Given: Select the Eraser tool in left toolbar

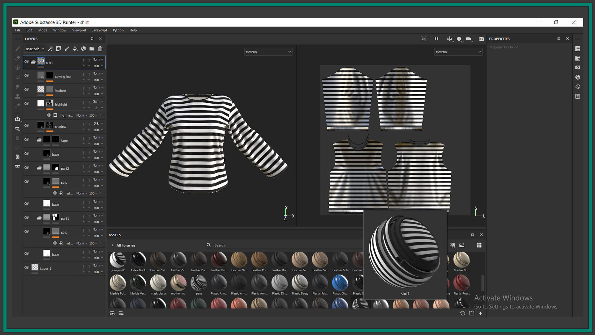Looking at the screenshot, I should pos(18,58).
